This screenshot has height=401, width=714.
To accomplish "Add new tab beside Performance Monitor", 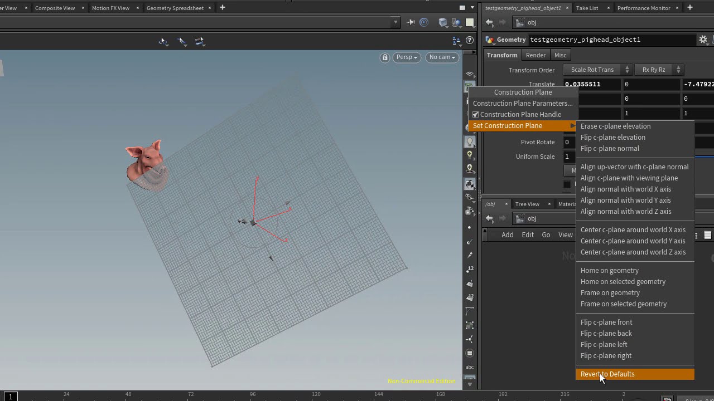I will pos(689,7).
